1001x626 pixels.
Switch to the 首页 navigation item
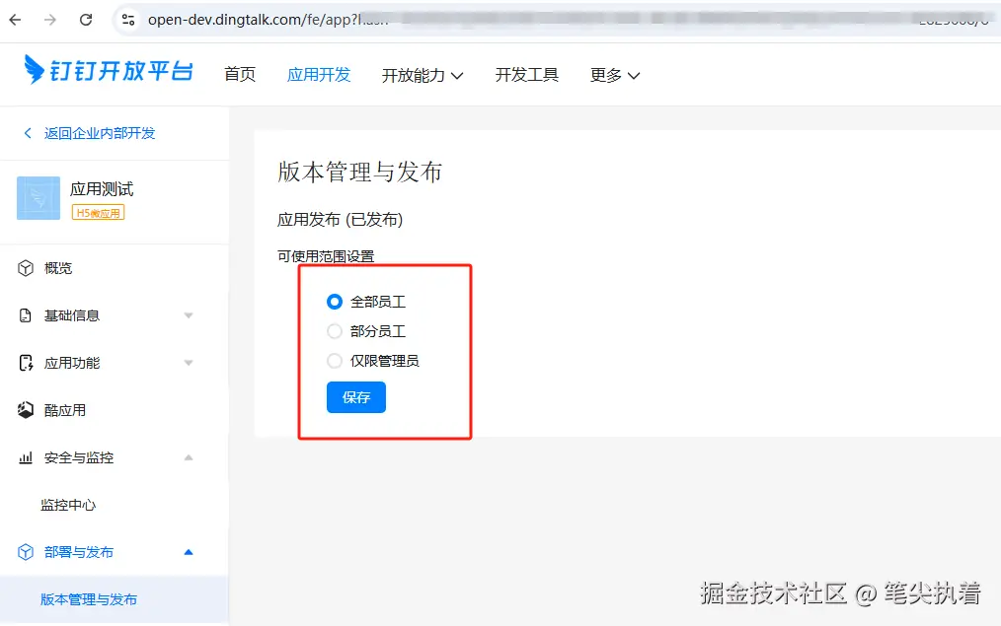pyautogui.click(x=239, y=74)
